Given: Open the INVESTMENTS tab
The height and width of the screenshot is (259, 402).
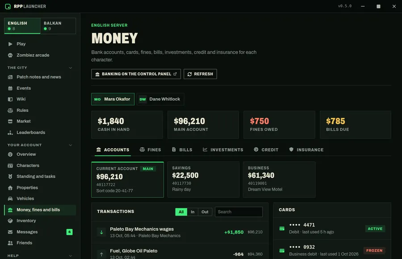Looking at the screenshot, I should (223, 150).
